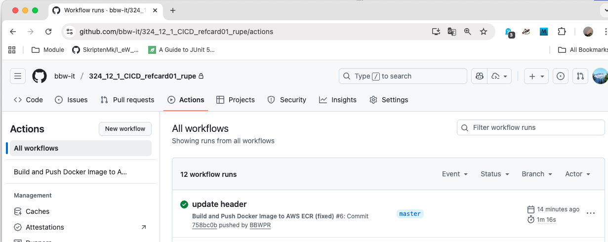Click the GitHub Octocat logo
The image size is (608, 242).
[40, 76]
